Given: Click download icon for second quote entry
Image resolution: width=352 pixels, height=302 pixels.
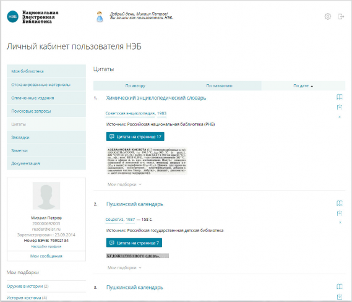Looking at the screenshot, I should pyautogui.click(x=340, y=213).
